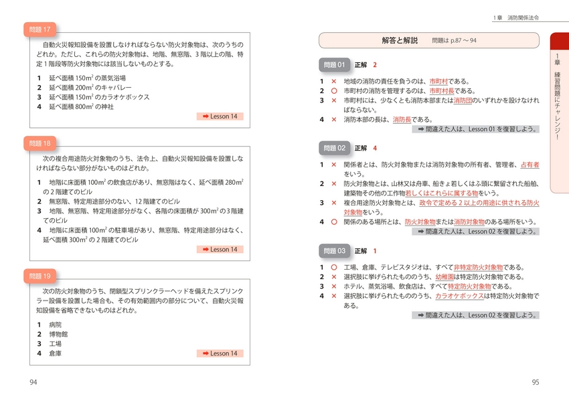The image size is (569, 403).
Task: Select option 延べ面積 150m² のカラオケボックス
Action: click(x=93, y=97)
